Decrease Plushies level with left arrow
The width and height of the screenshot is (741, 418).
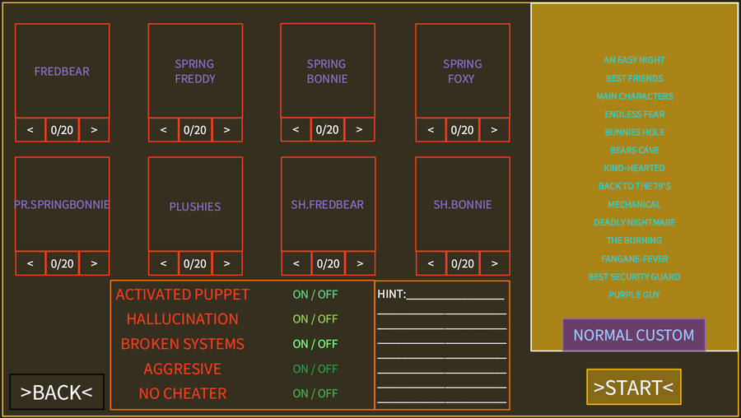(x=164, y=263)
